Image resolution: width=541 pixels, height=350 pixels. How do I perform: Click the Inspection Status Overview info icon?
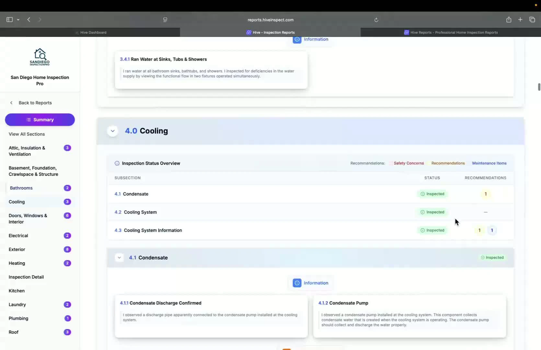[117, 163]
